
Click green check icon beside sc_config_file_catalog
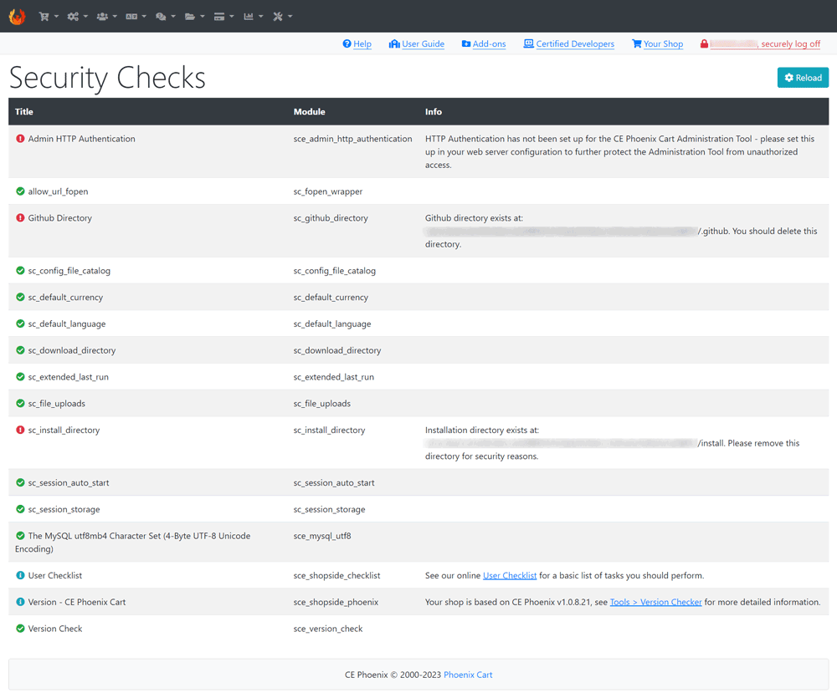[x=20, y=271]
